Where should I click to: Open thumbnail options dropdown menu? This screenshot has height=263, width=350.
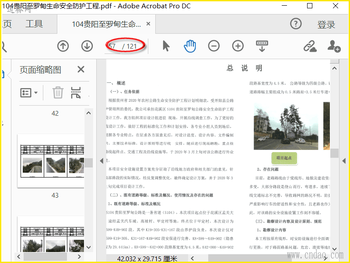tap(29, 92)
